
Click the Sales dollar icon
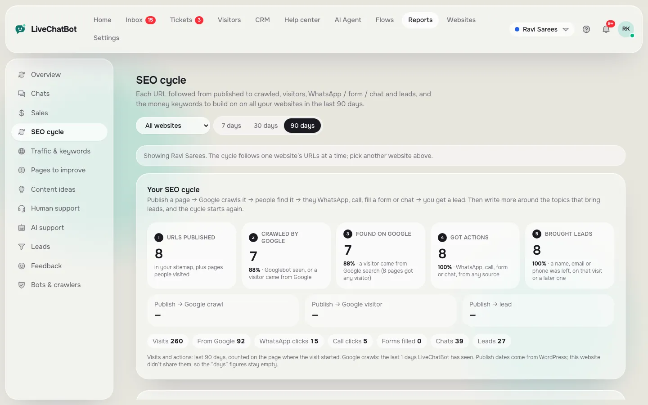[22, 113]
